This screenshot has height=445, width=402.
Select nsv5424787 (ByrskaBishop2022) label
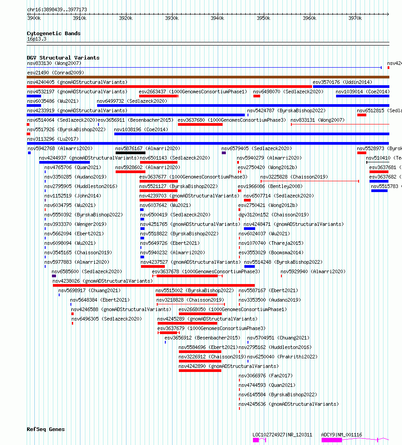click(x=286, y=110)
